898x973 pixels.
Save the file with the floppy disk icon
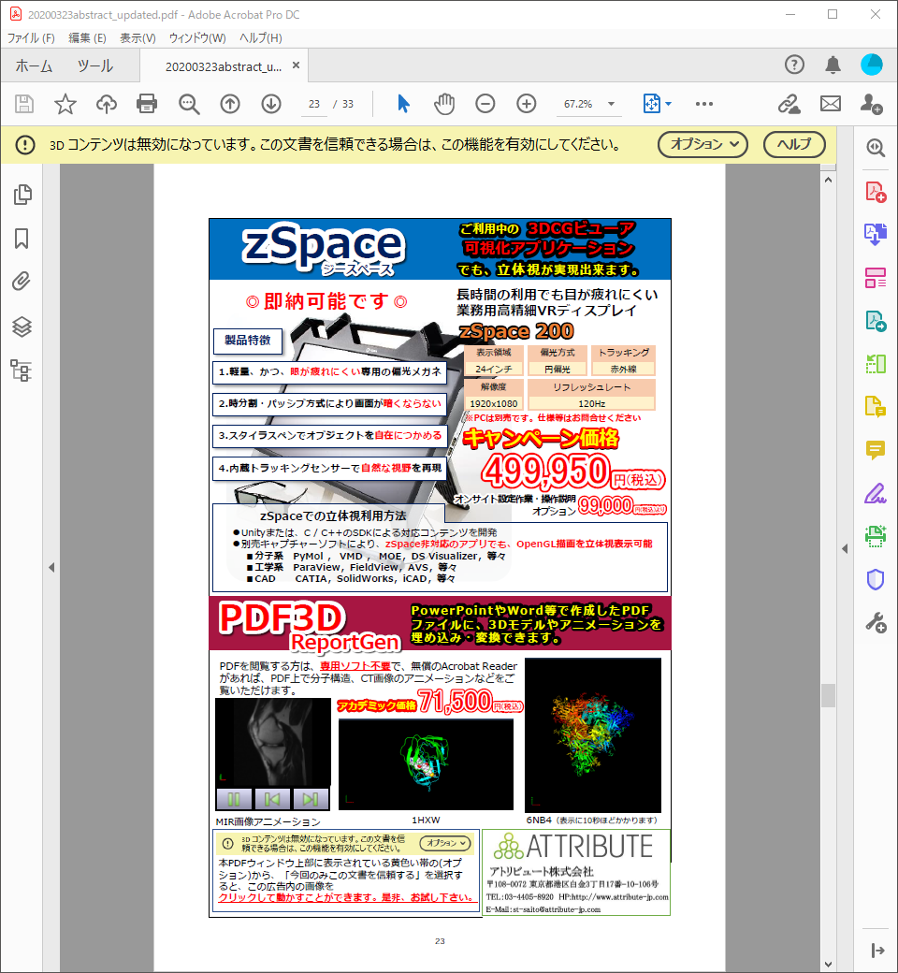tap(24, 104)
